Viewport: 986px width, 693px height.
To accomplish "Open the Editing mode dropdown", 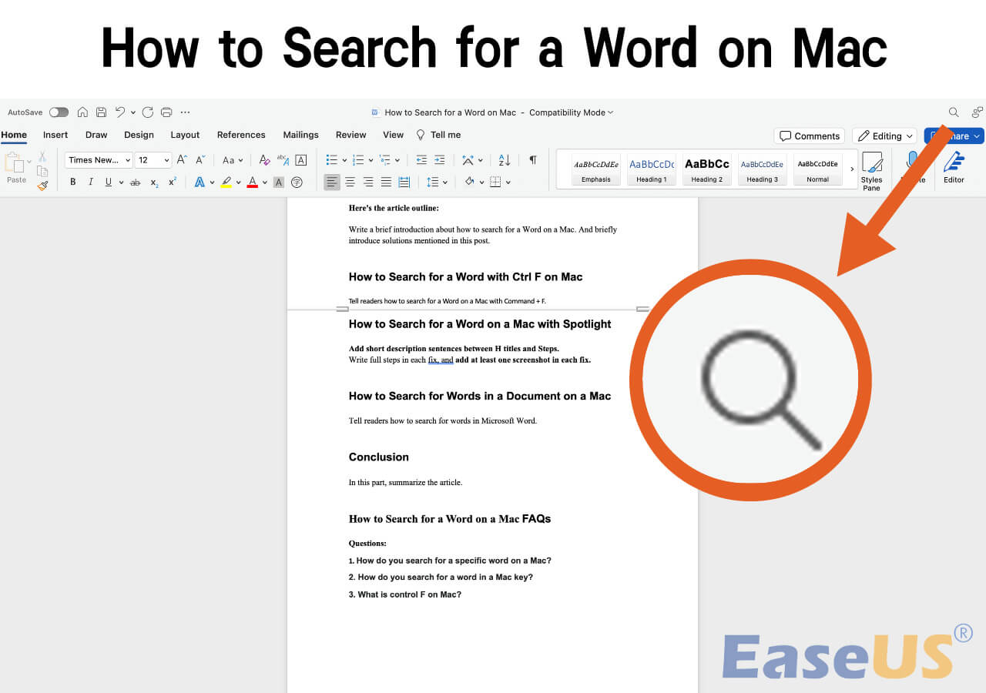I will pos(884,136).
